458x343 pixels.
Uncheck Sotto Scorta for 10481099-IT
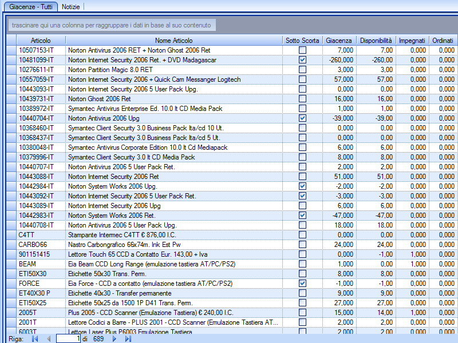pyautogui.click(x=303, y=60)
